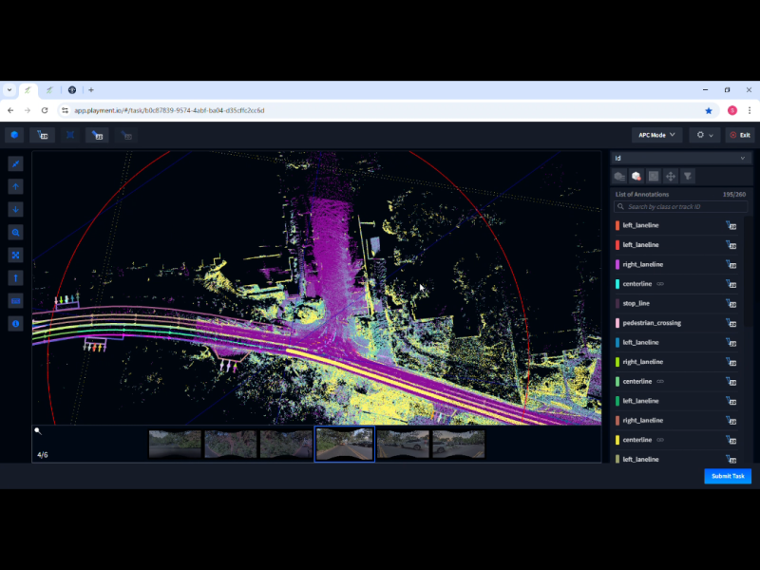Switch to the first browser tab
Image resolution: width=760 pixels, height=570 pixels.
pos(28,90)
